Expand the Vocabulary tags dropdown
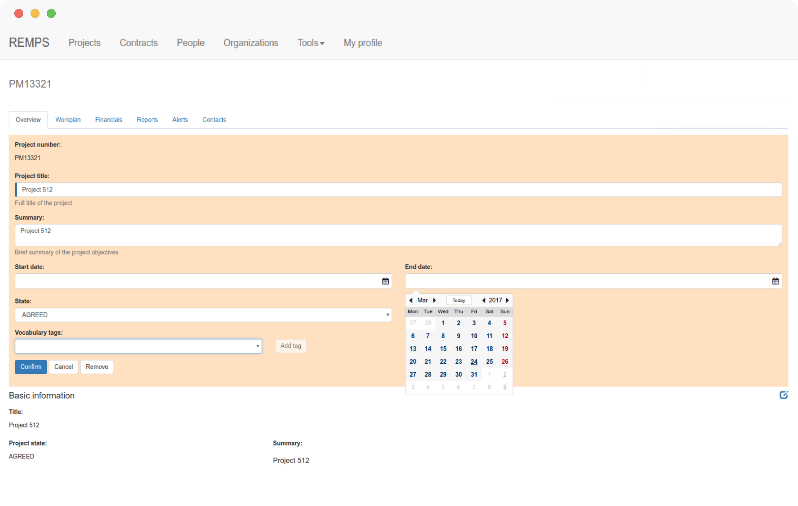 [x=138, y=346]
